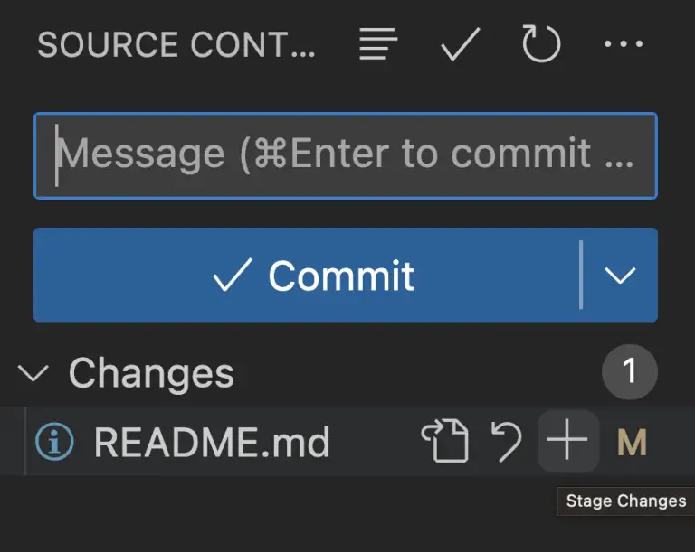Click the SOURCE CONTROL panel title
The height and width of the screenshot is (552, 695).
coord(176,45)
